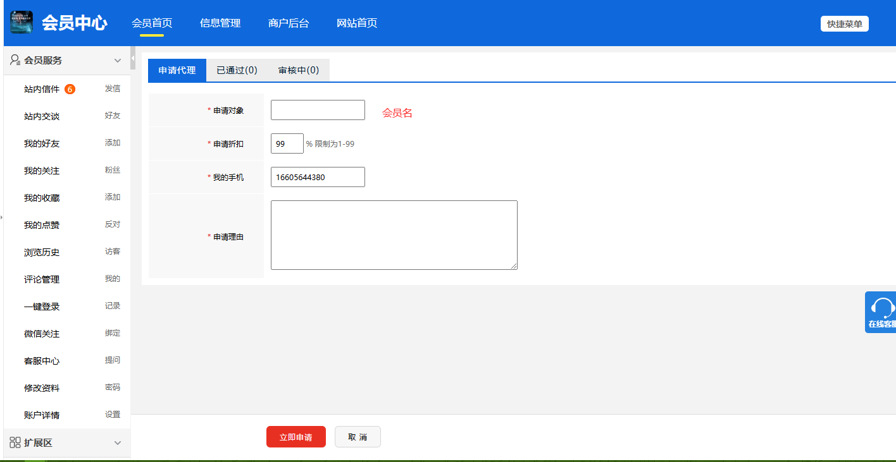The image size is (896, 462).
Task: Click the 取消 button
Action: 358,437
